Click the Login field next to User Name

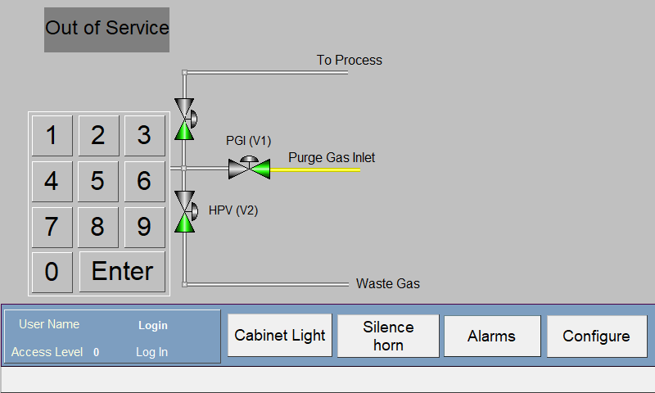pyautogui.click(x=153, y=325)
